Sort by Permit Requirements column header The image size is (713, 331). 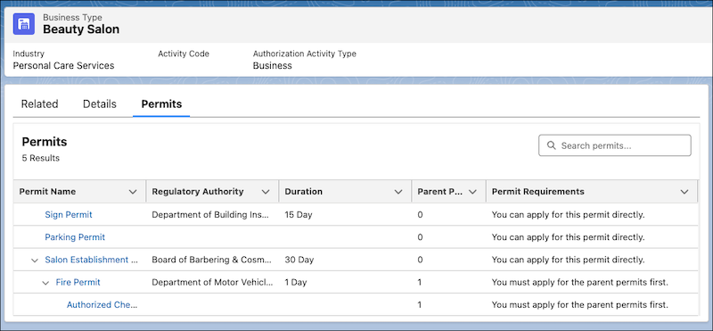click(538, 192)
